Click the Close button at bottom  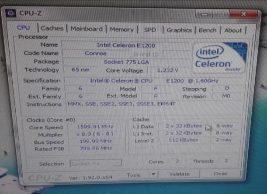pyautogui.click(x=220, y=173)
